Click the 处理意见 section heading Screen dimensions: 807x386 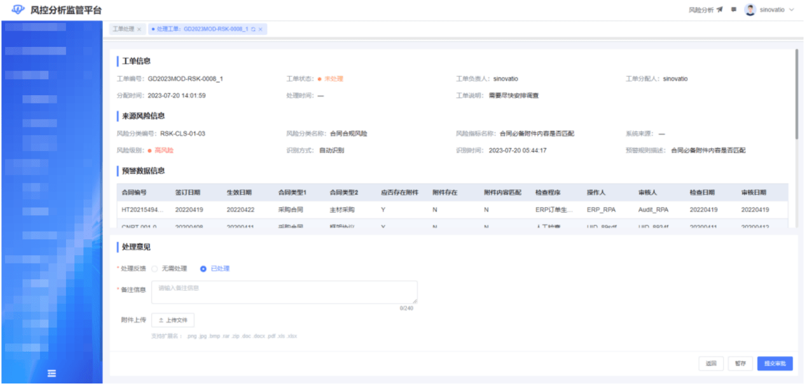tap(136, 246)
